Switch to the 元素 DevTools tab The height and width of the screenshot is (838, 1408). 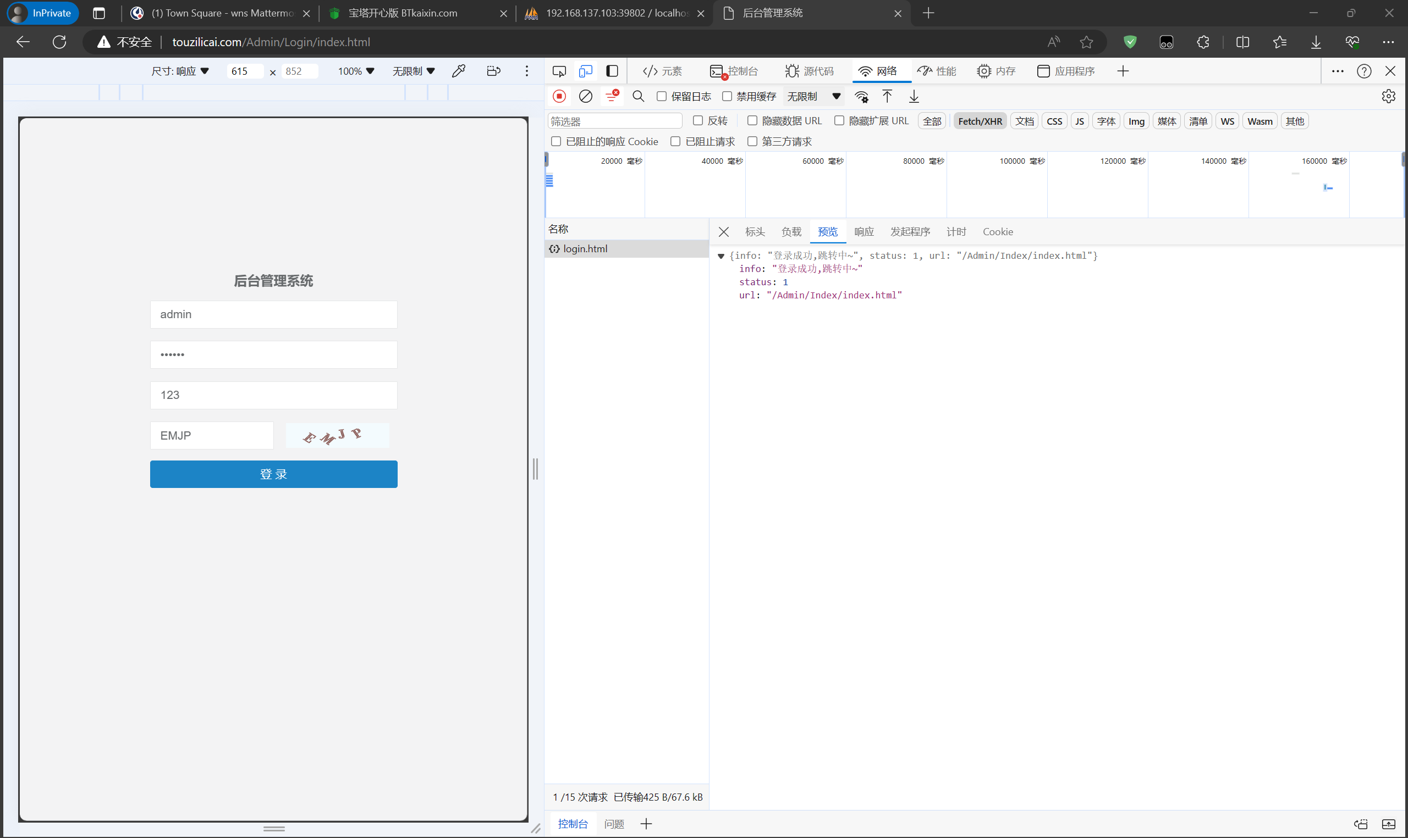click(x=662, y=71)
